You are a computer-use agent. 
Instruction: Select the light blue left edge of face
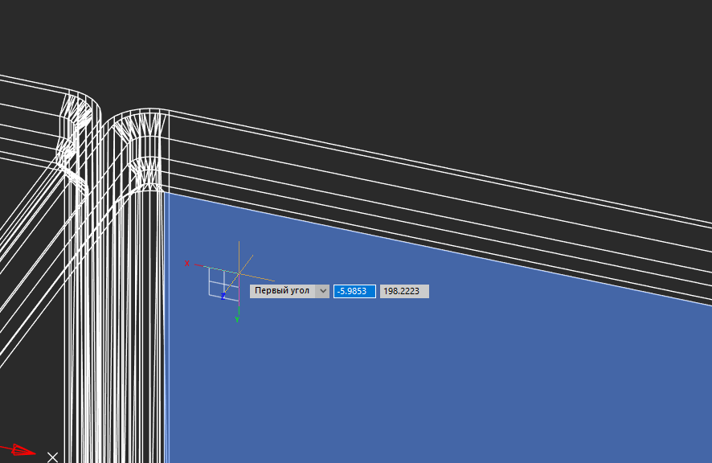[x=166, y=362]
